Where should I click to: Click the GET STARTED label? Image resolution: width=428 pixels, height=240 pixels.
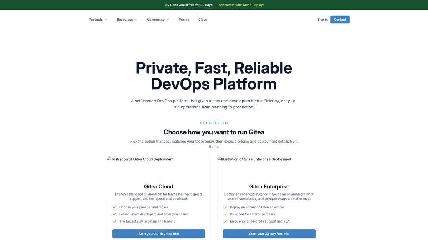tap(214, 123)
